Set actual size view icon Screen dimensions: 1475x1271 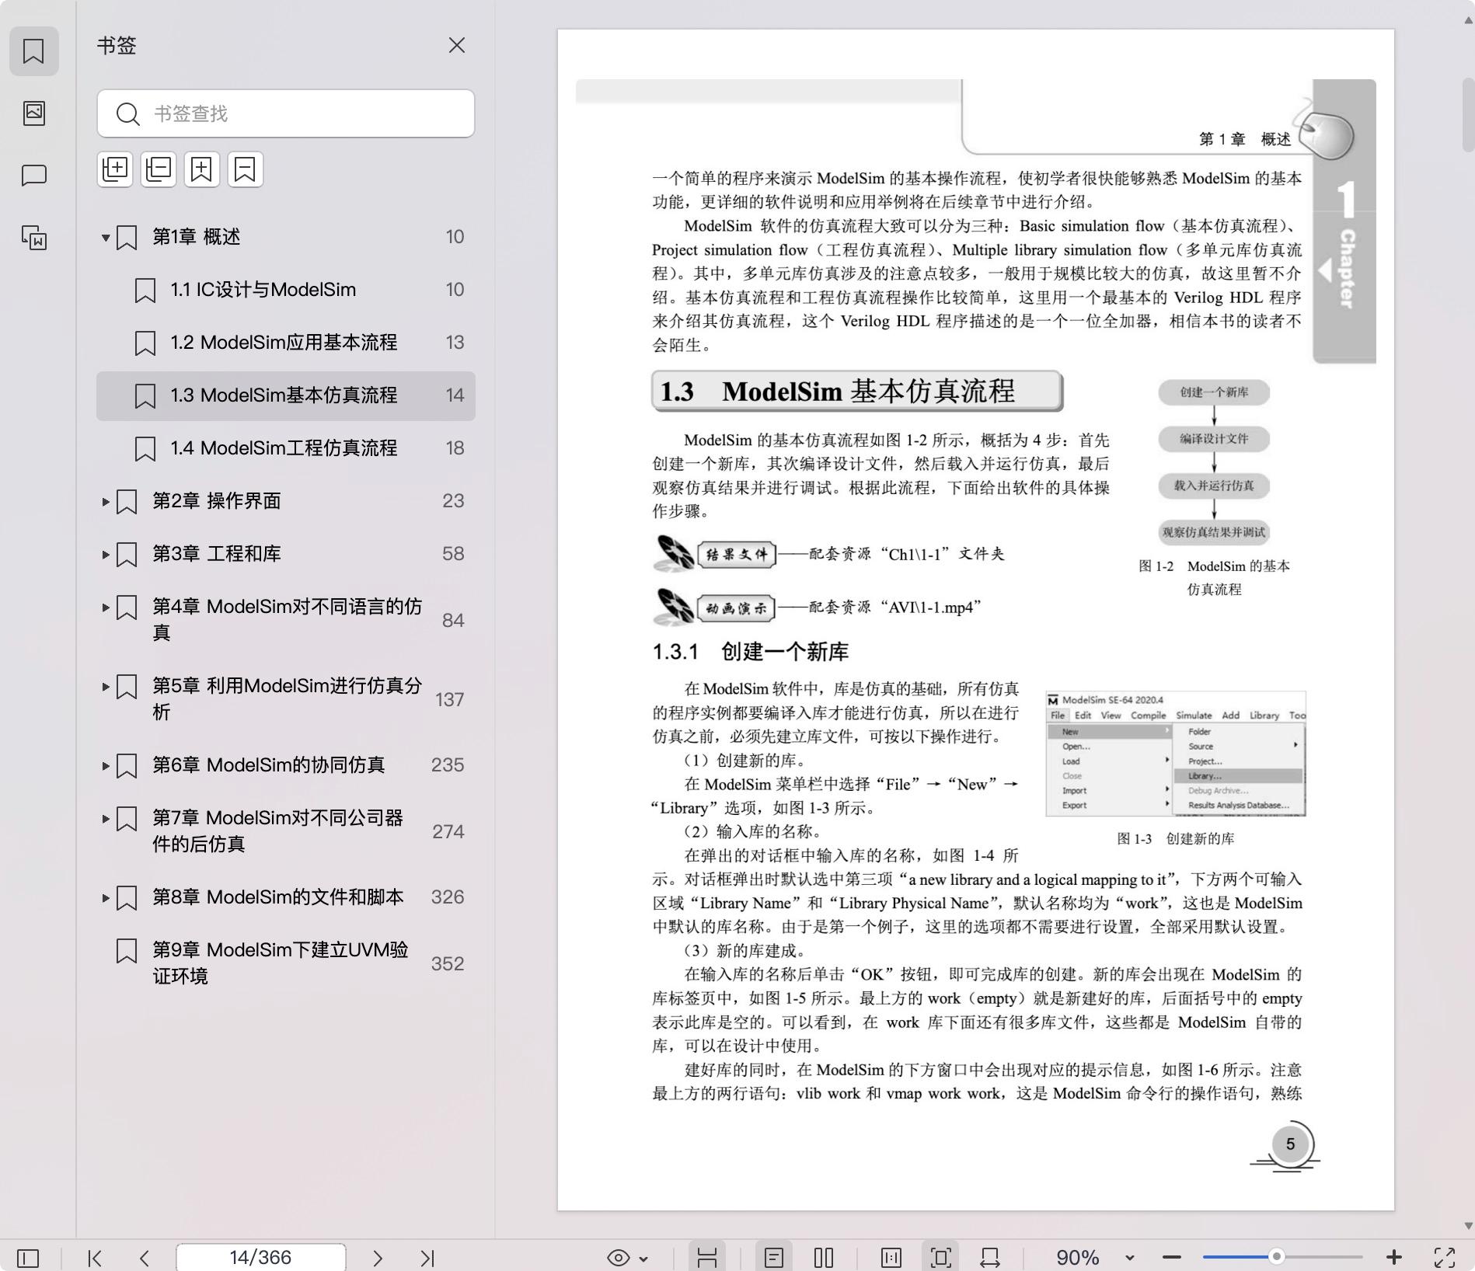tap(891, 1258)
